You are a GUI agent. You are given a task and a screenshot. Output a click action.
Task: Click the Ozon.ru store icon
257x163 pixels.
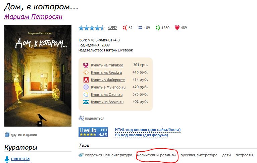click(x=86, y=95)
